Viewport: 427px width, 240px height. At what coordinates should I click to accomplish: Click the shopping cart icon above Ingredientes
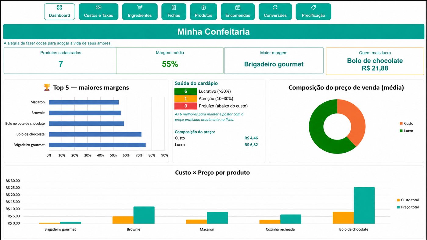140,8
